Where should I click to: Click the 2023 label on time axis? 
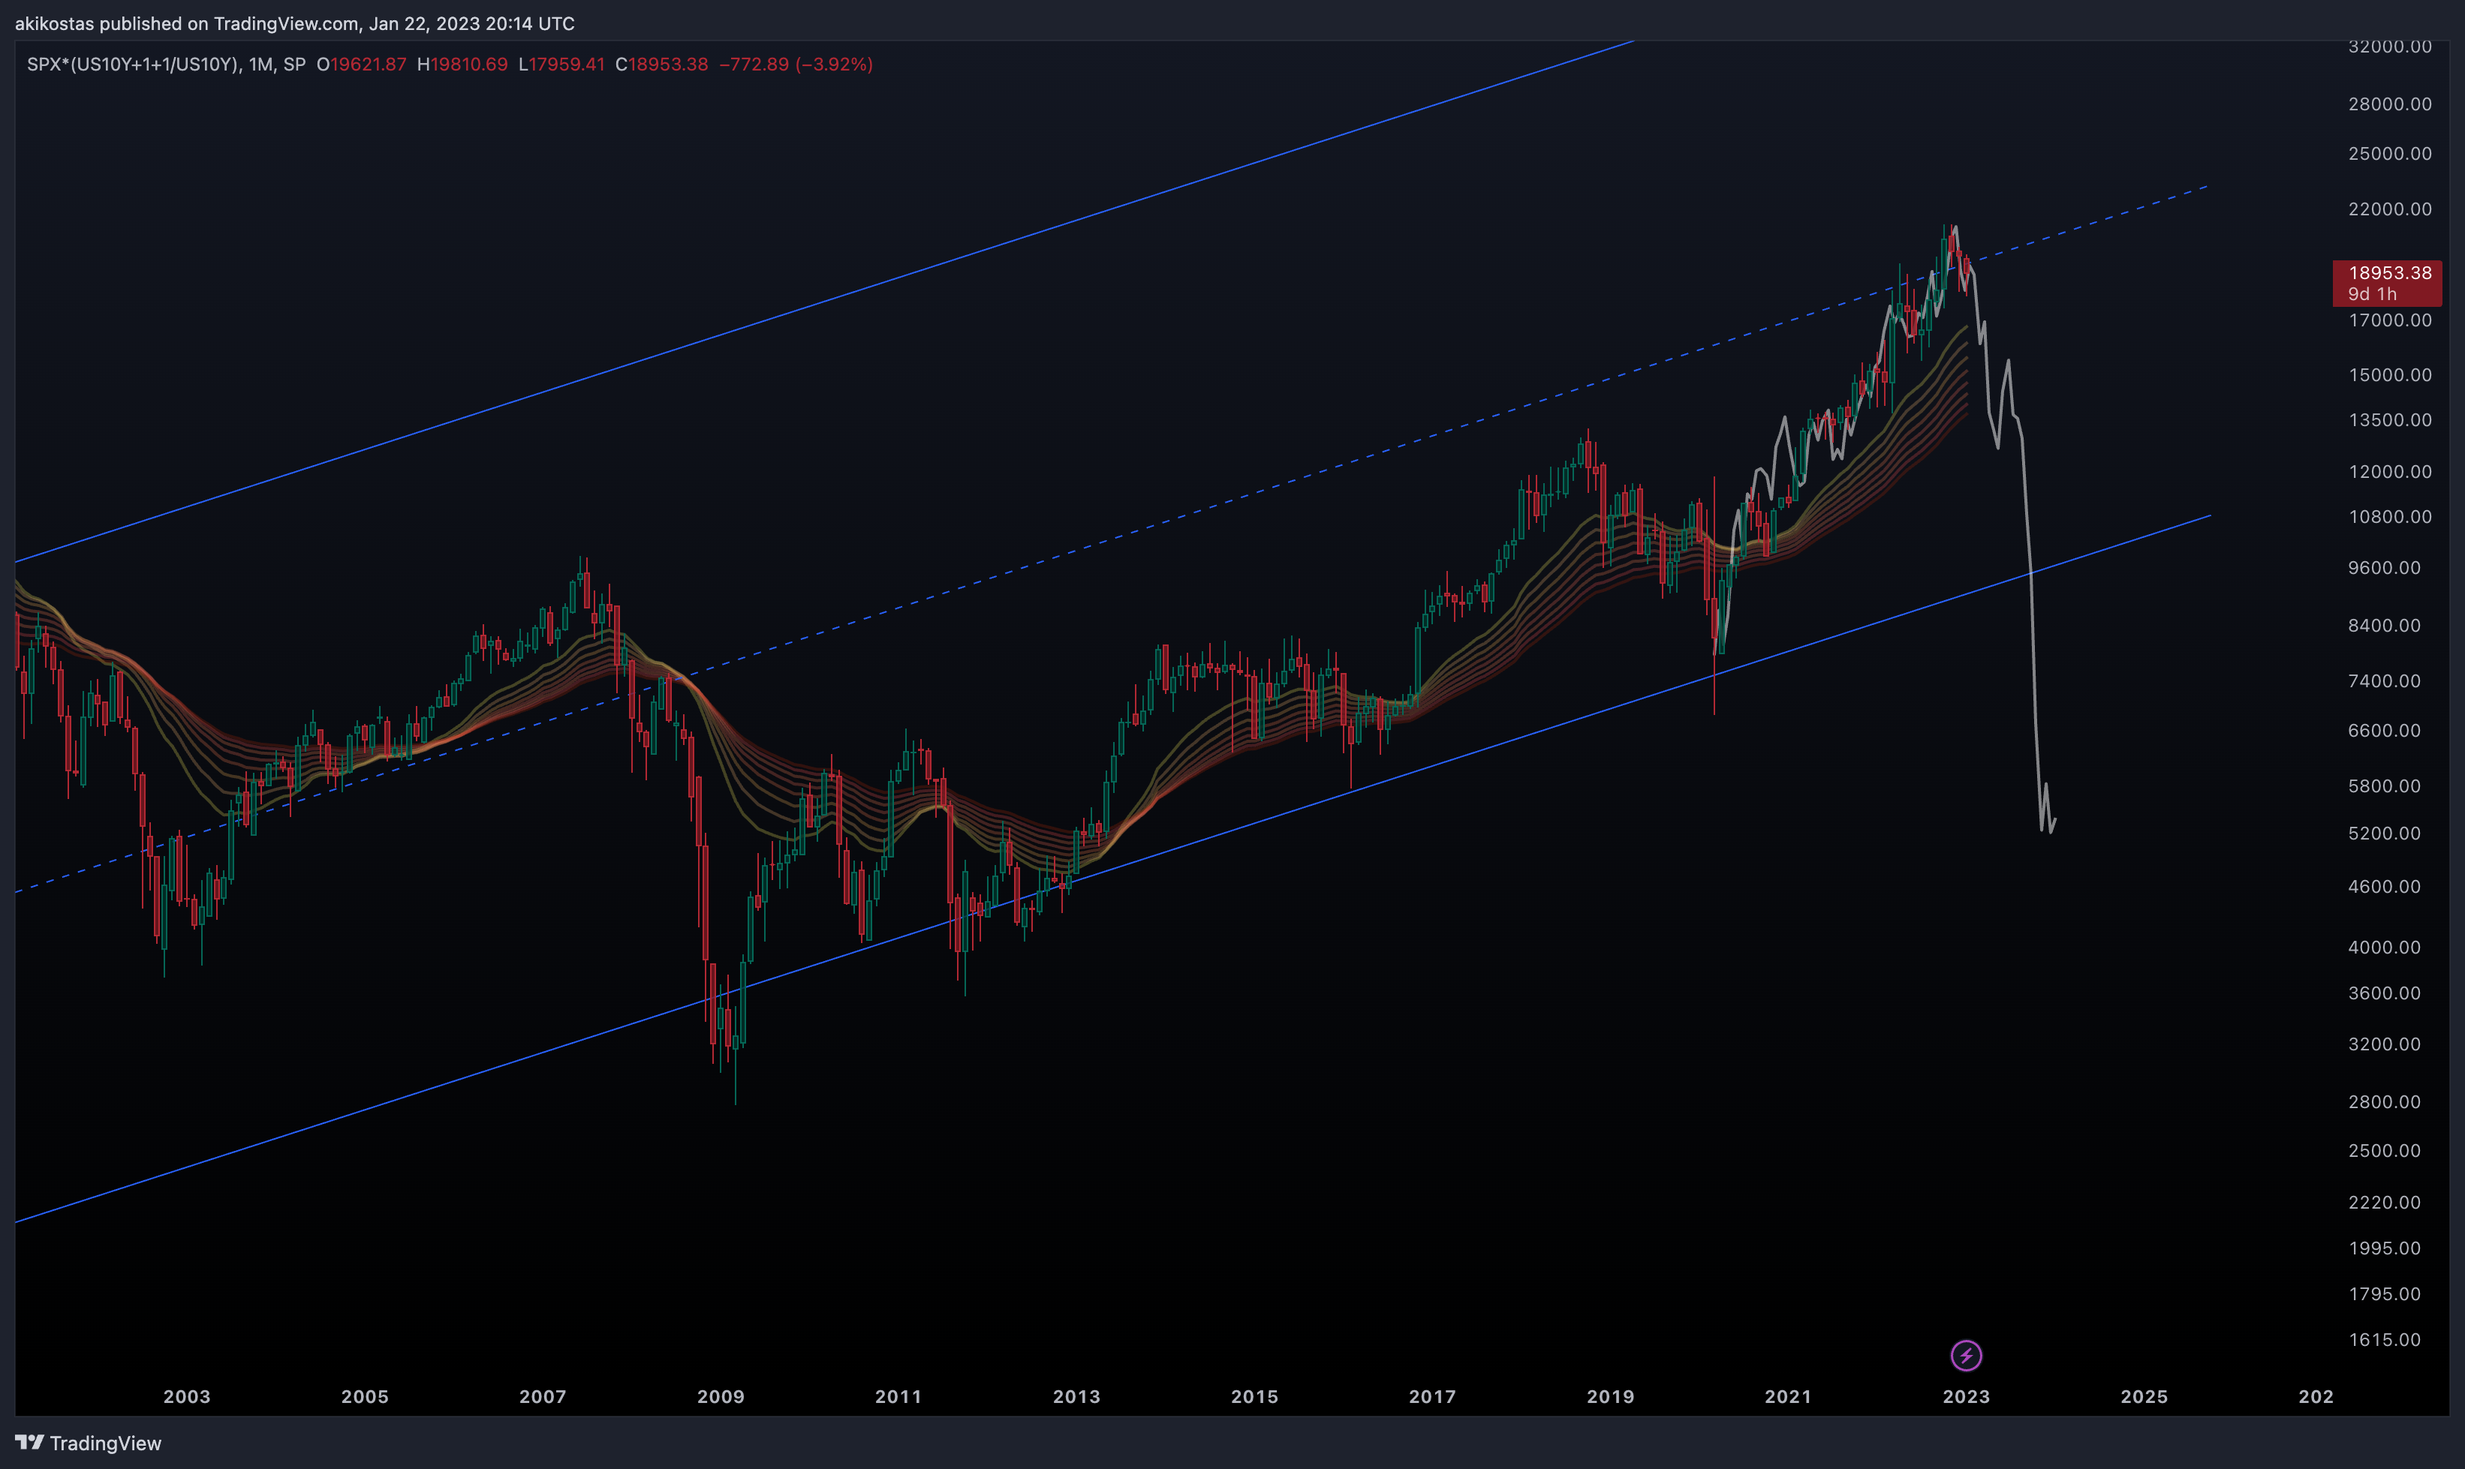click(1967, 1397)
